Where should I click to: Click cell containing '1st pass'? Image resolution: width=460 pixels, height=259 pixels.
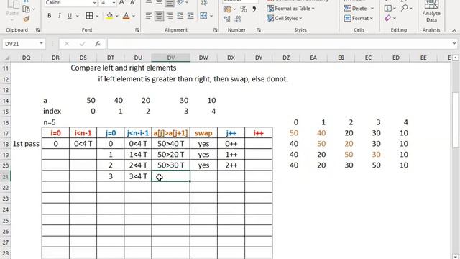[26, 144]
